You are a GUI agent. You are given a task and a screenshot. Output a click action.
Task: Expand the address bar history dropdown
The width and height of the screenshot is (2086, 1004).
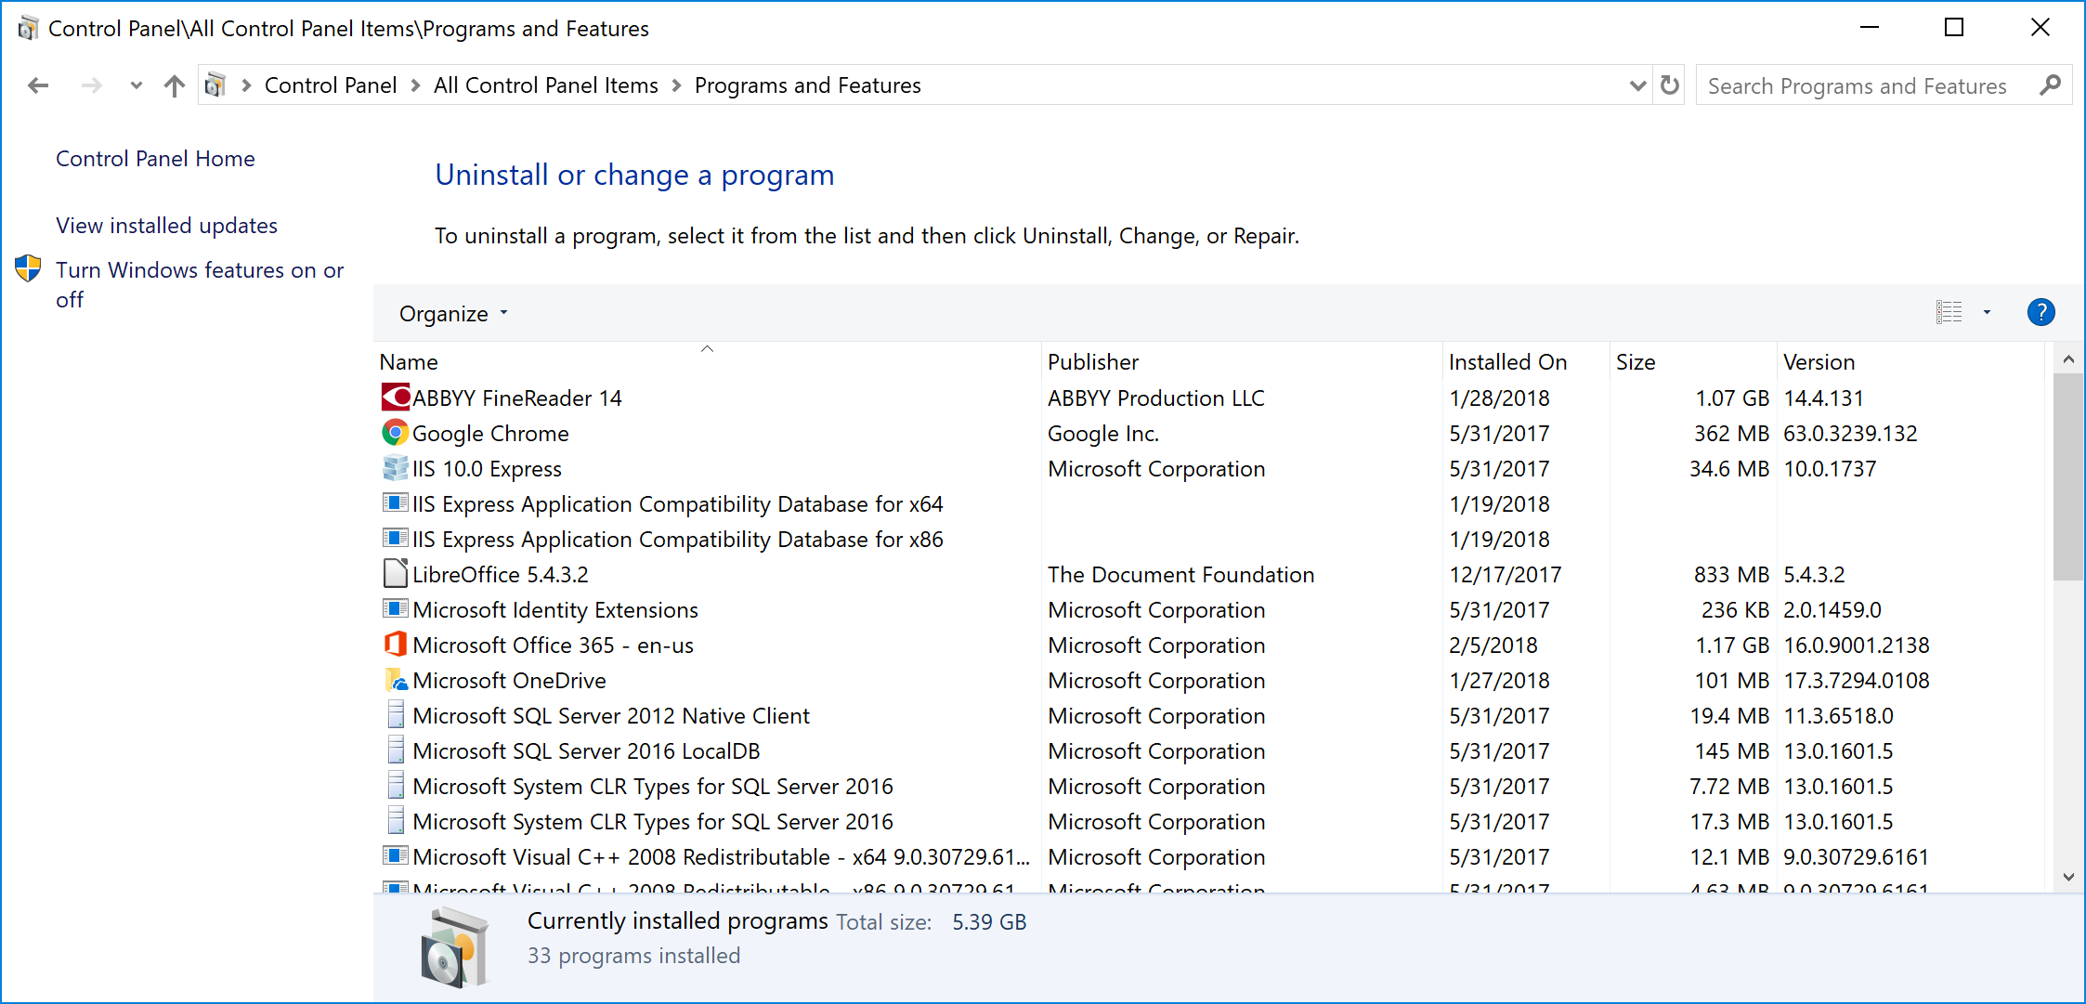pyautogui.click(x=1637, y=85)
